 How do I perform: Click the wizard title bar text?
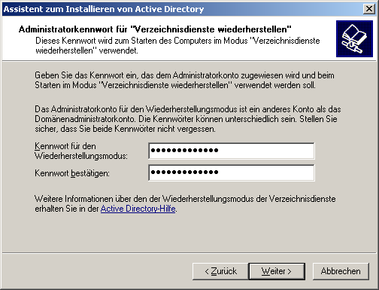(104, 9)
